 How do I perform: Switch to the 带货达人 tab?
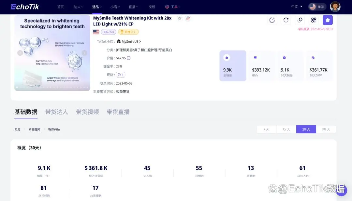click(x=57, y=112)
